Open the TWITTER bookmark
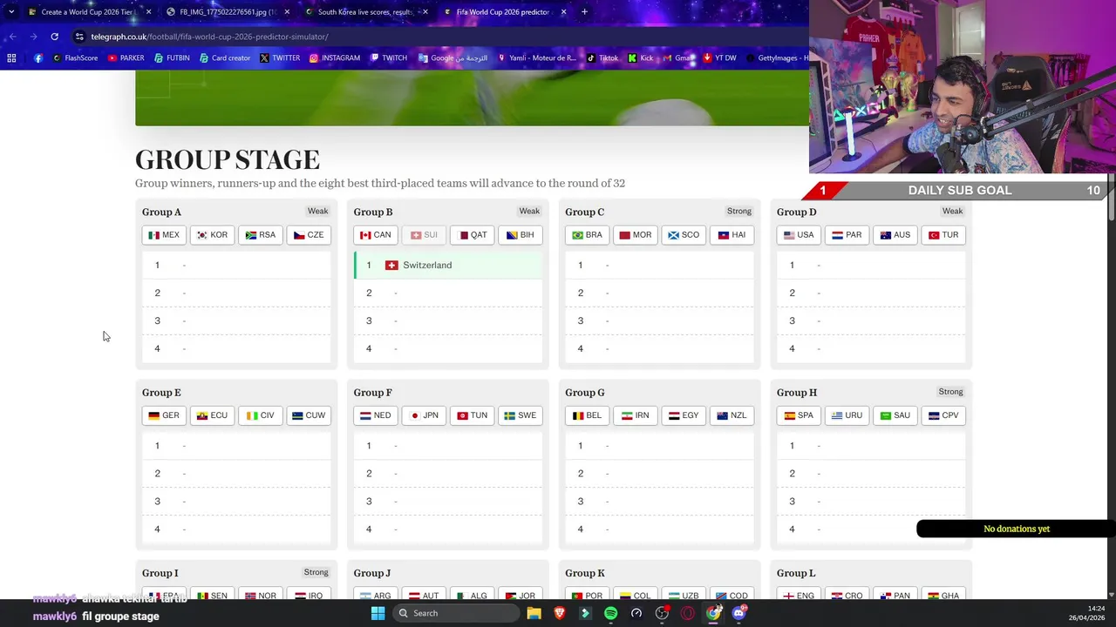The width and height of the screenshot is (1116, 627). pos(280,58)
